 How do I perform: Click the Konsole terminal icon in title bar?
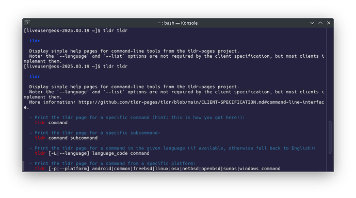coord(27,23)
